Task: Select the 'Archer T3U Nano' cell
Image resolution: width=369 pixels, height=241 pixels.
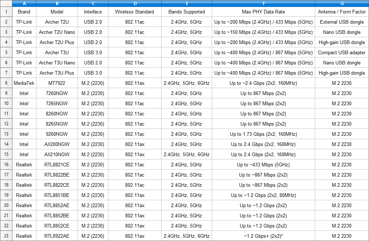Action: tap(57, 63)
